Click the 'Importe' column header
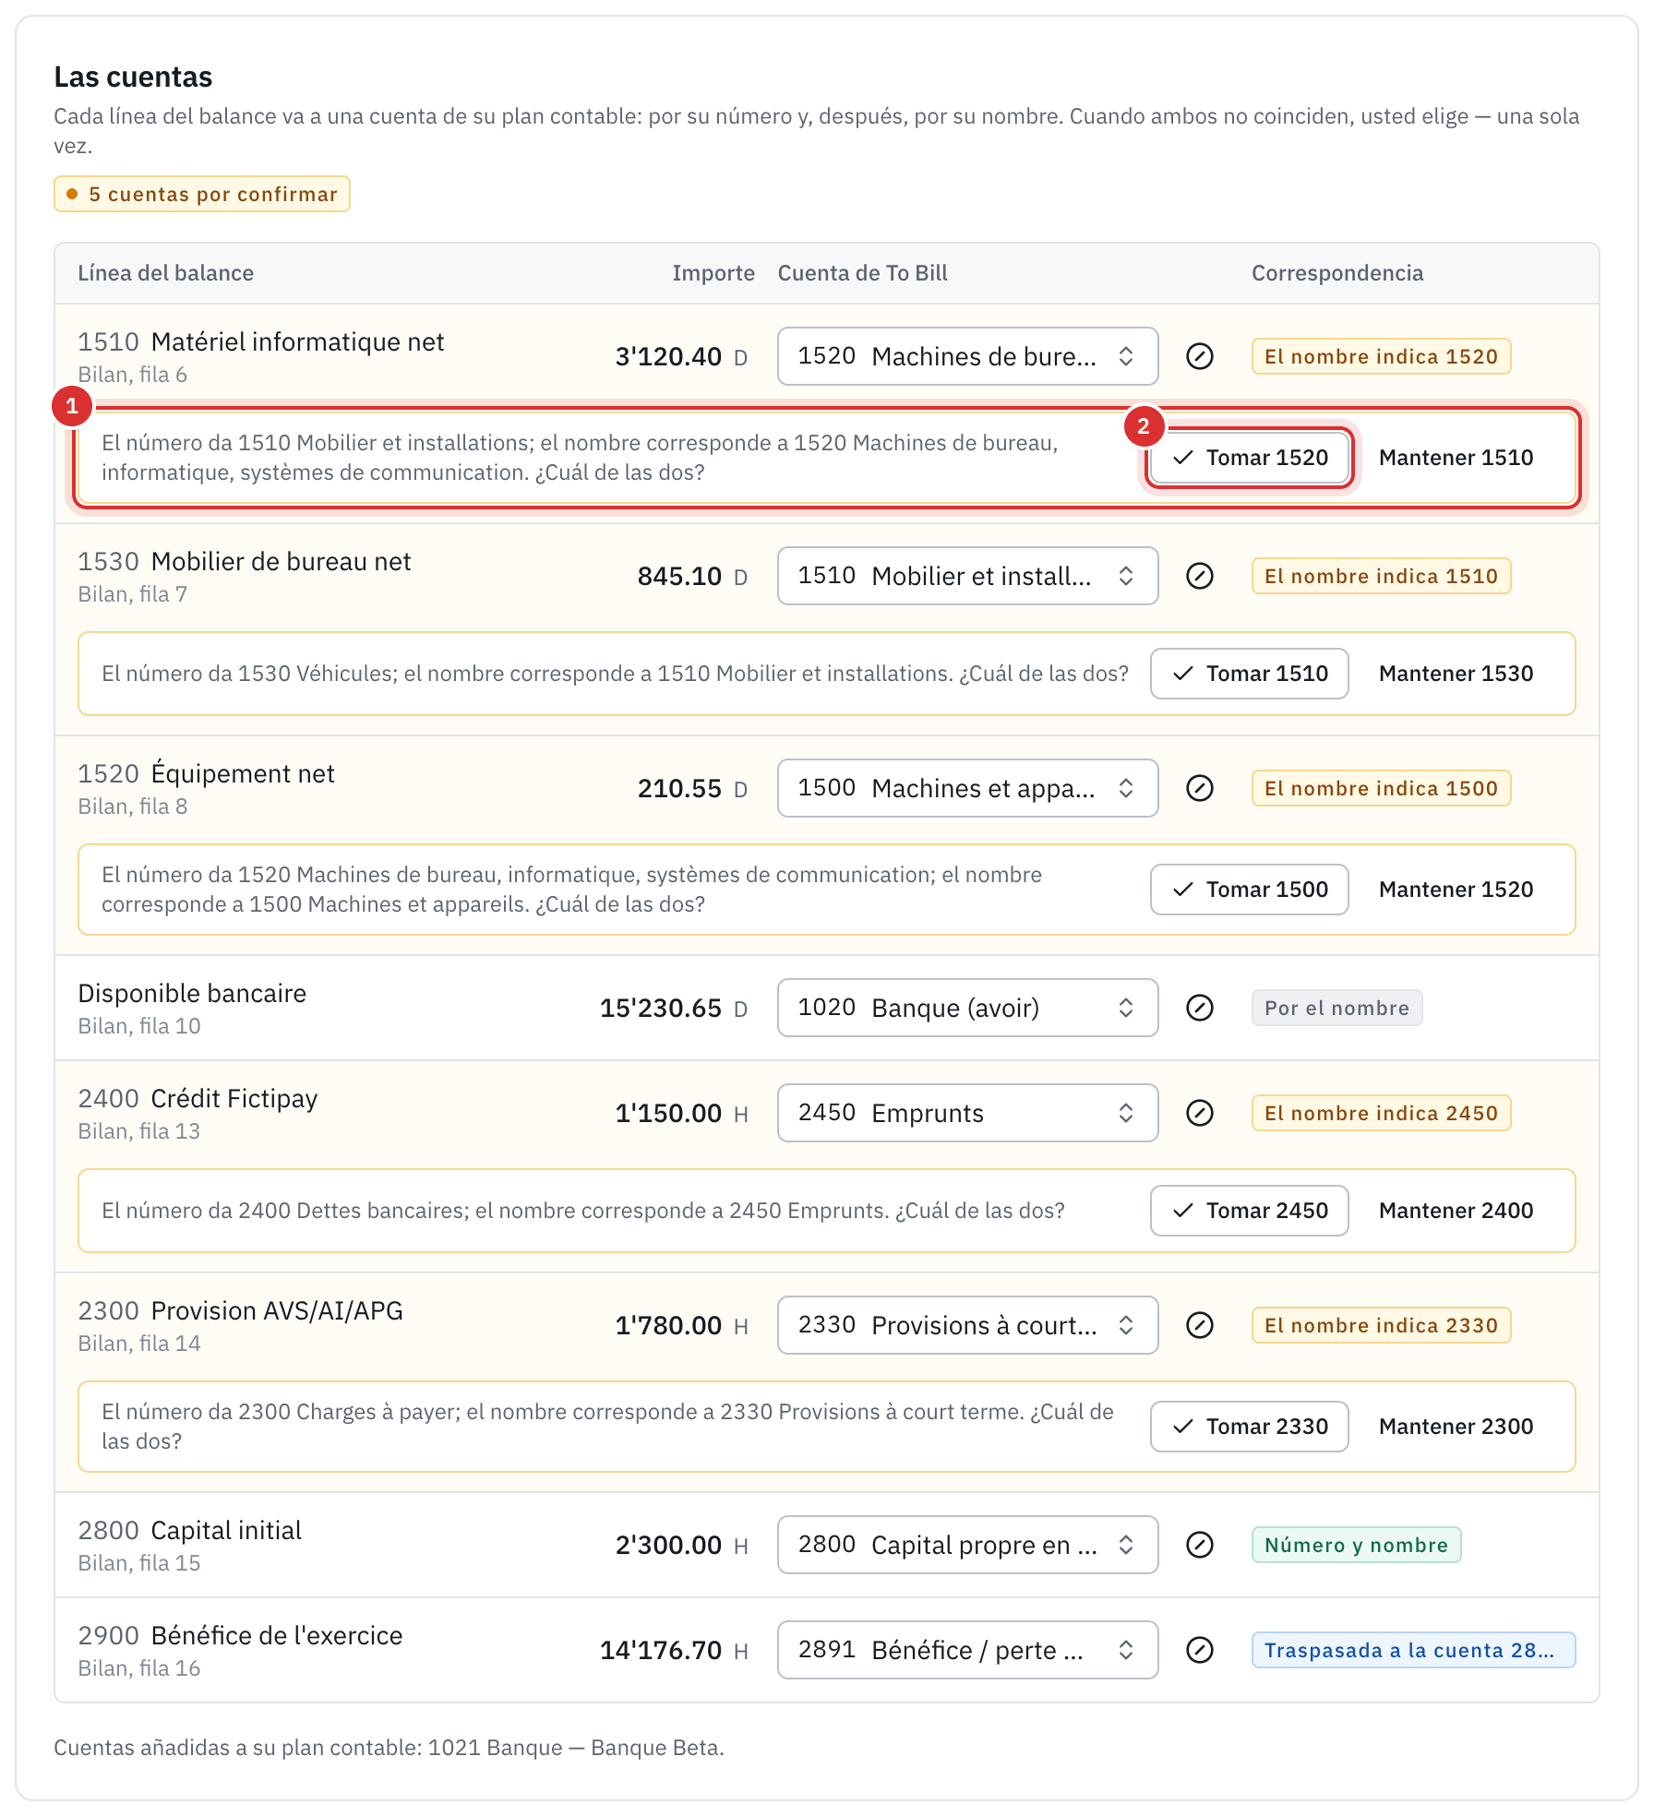This screenshot has width=1654, height=1816. (x=713, y=273)
